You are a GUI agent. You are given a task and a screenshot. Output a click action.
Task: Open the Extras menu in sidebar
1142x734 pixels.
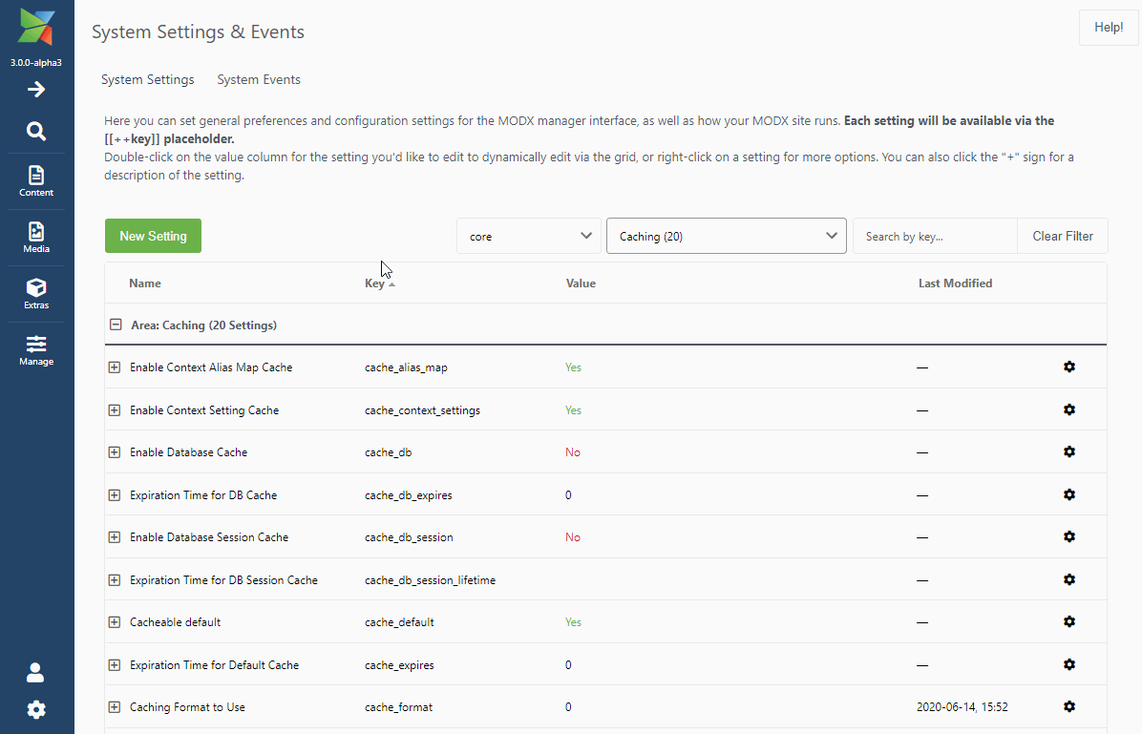click(36, 294)
